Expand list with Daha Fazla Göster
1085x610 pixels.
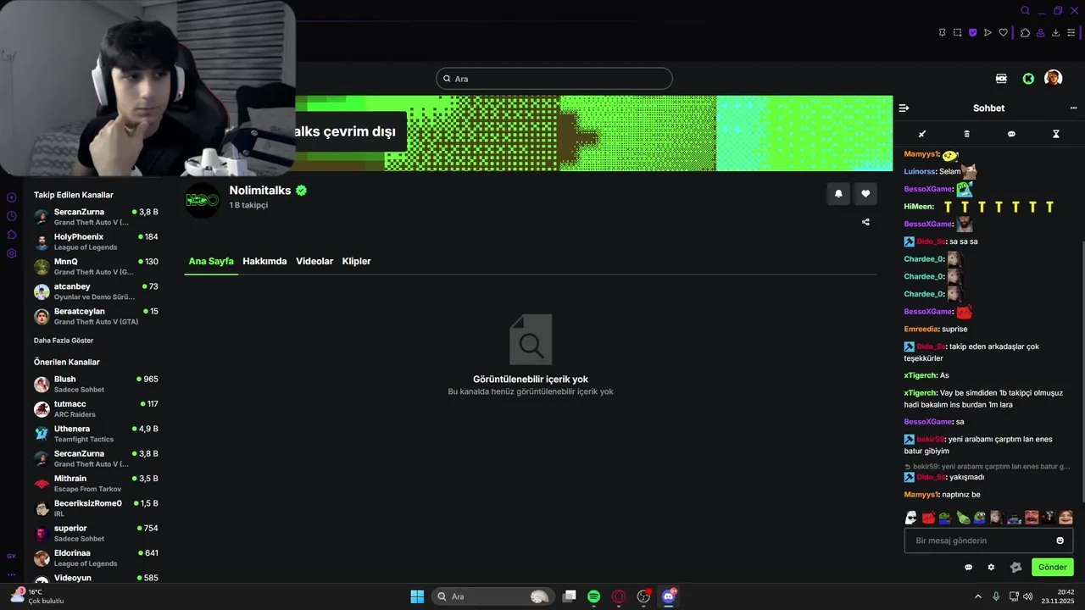point(64,341)
